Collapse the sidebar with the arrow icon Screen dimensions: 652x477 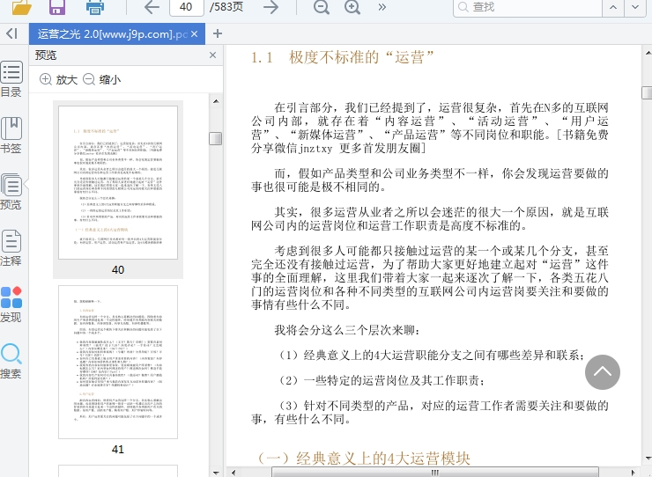coord(11,33)
